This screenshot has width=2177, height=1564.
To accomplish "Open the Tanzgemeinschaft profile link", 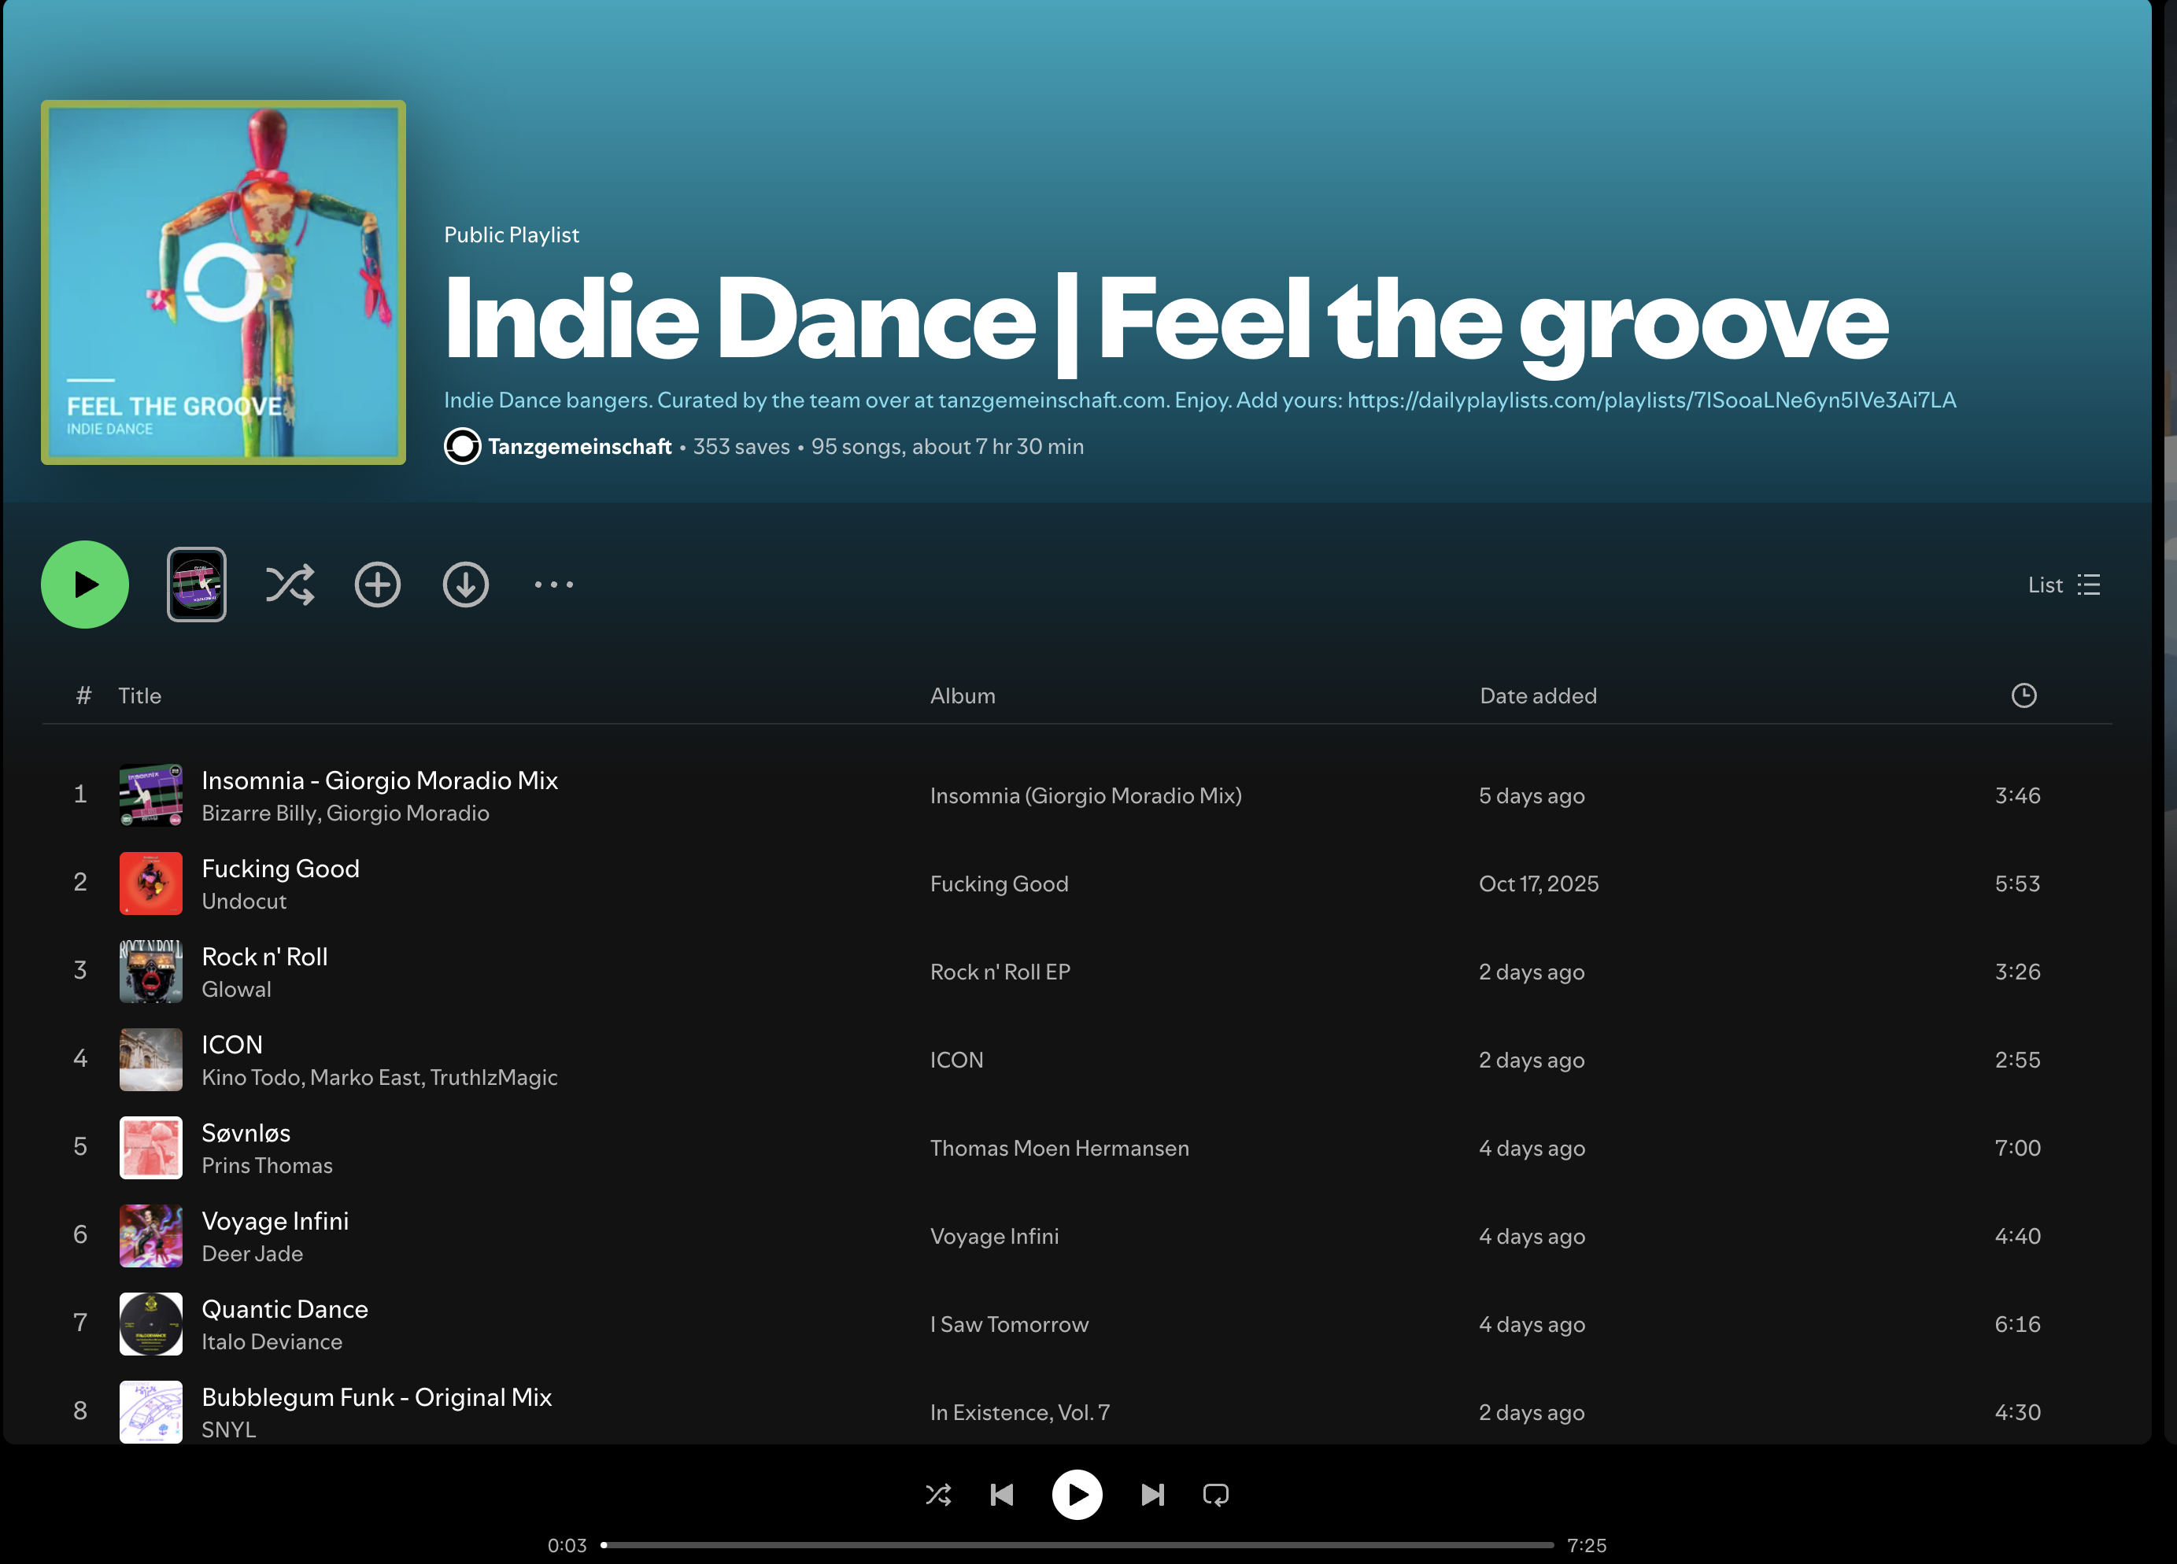I will (580, 446).
